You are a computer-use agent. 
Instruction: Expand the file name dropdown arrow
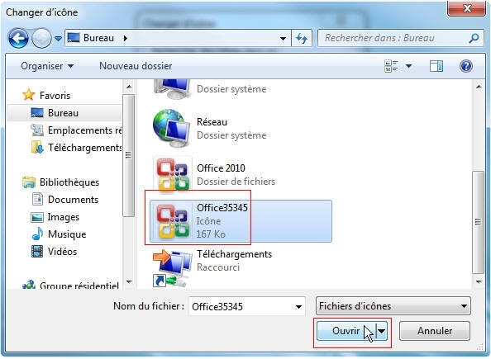point(298,307)
